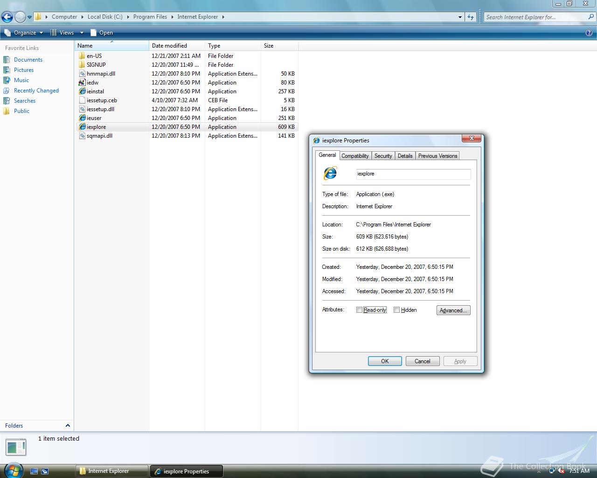The height and width of the screenshot is (478, 597).
Task: Open the Help question mark icon
Action: (589, 33)
